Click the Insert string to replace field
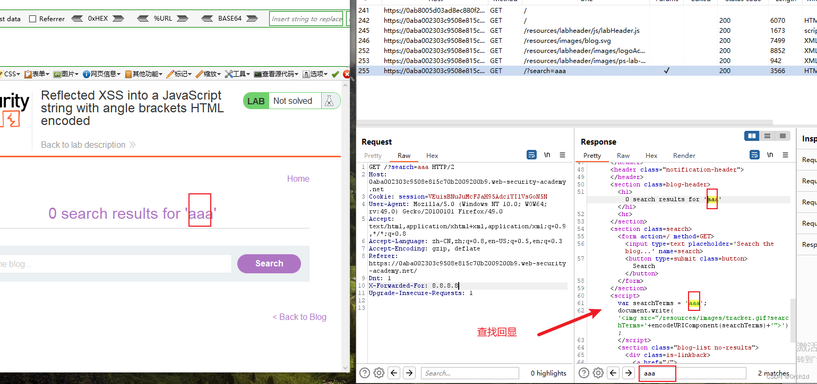The image size is (817, 384). click(x=306, y=19)
